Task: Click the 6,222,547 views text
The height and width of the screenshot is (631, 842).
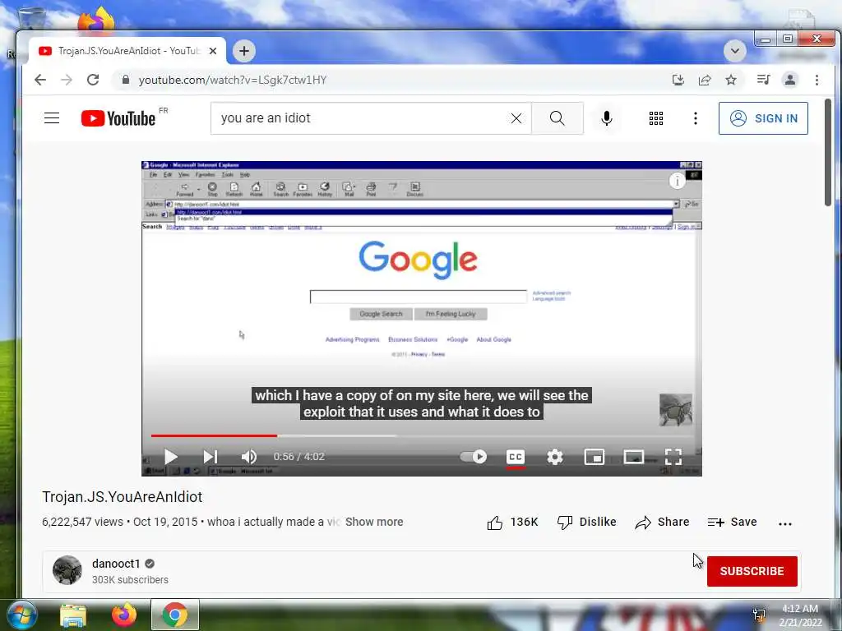Action: tap(83, 522)
